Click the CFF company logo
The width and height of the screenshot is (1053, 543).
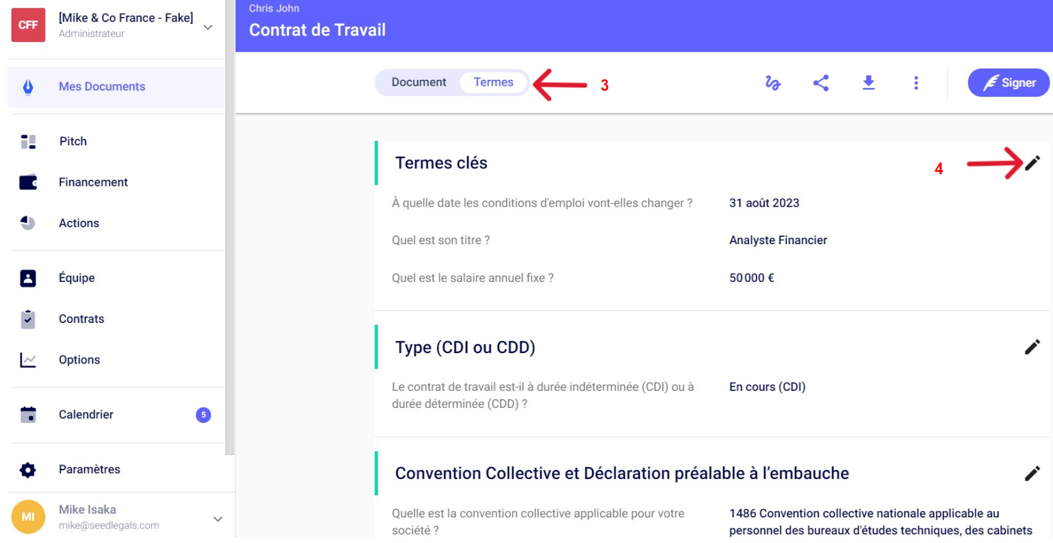28,25
